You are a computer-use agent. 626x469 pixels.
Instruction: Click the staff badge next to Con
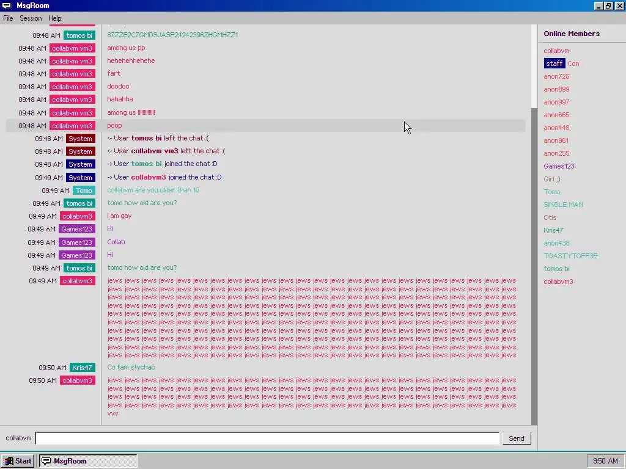554,64
